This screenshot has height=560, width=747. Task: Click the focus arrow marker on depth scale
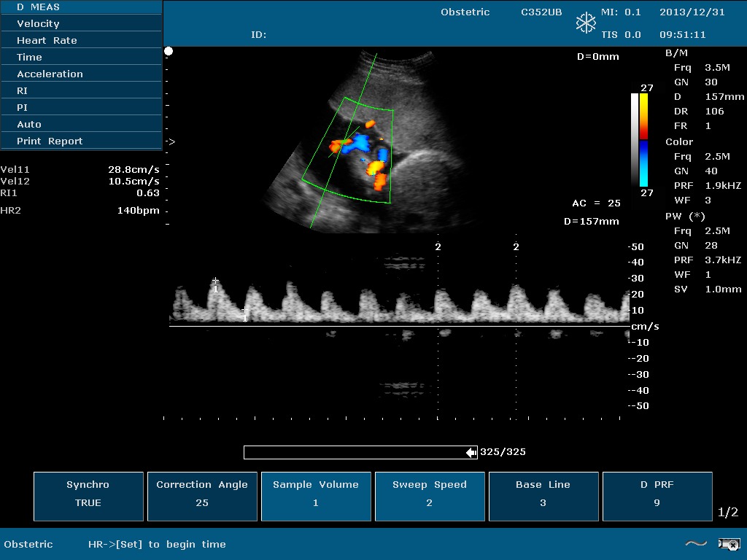171,141
